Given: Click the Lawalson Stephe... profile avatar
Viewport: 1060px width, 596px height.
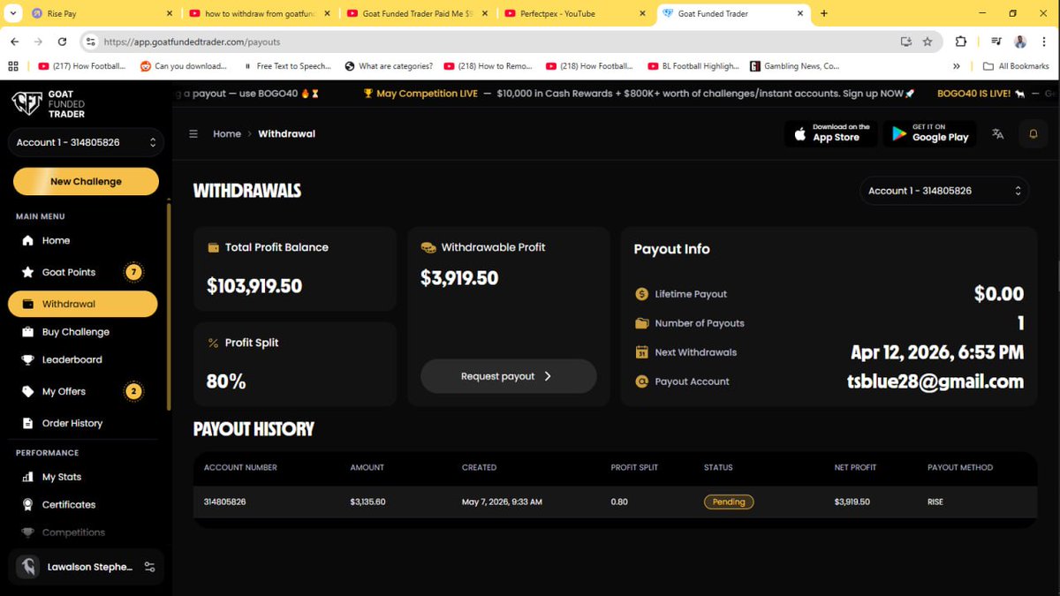Looking at the screenshot, I should pyautogui.click(x=29, y=567).
